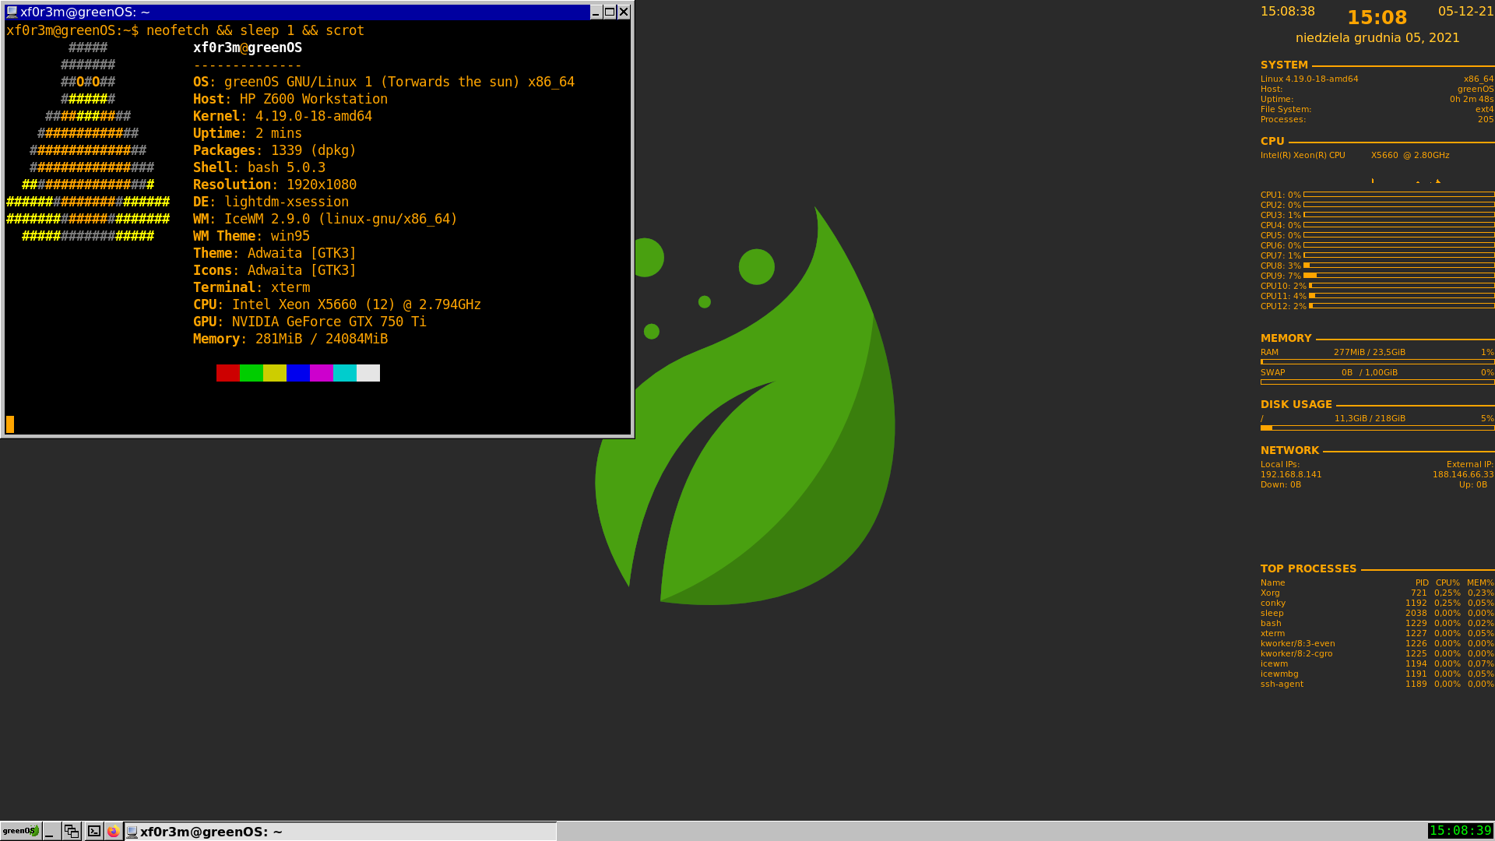Click the blue neofetch color block

point(297,373)
